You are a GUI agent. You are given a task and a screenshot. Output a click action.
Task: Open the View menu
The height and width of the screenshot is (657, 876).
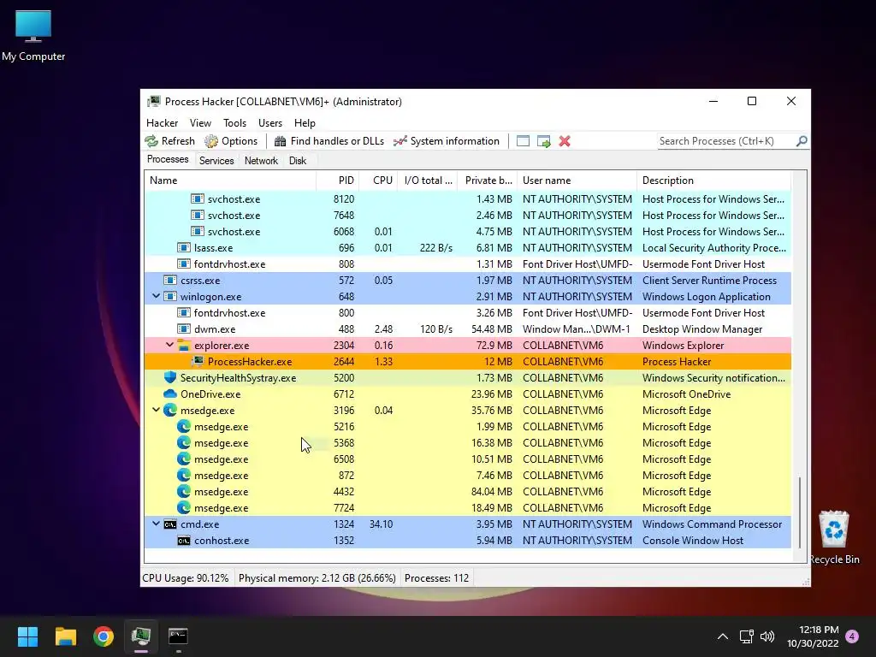click(x=200, y=123)
